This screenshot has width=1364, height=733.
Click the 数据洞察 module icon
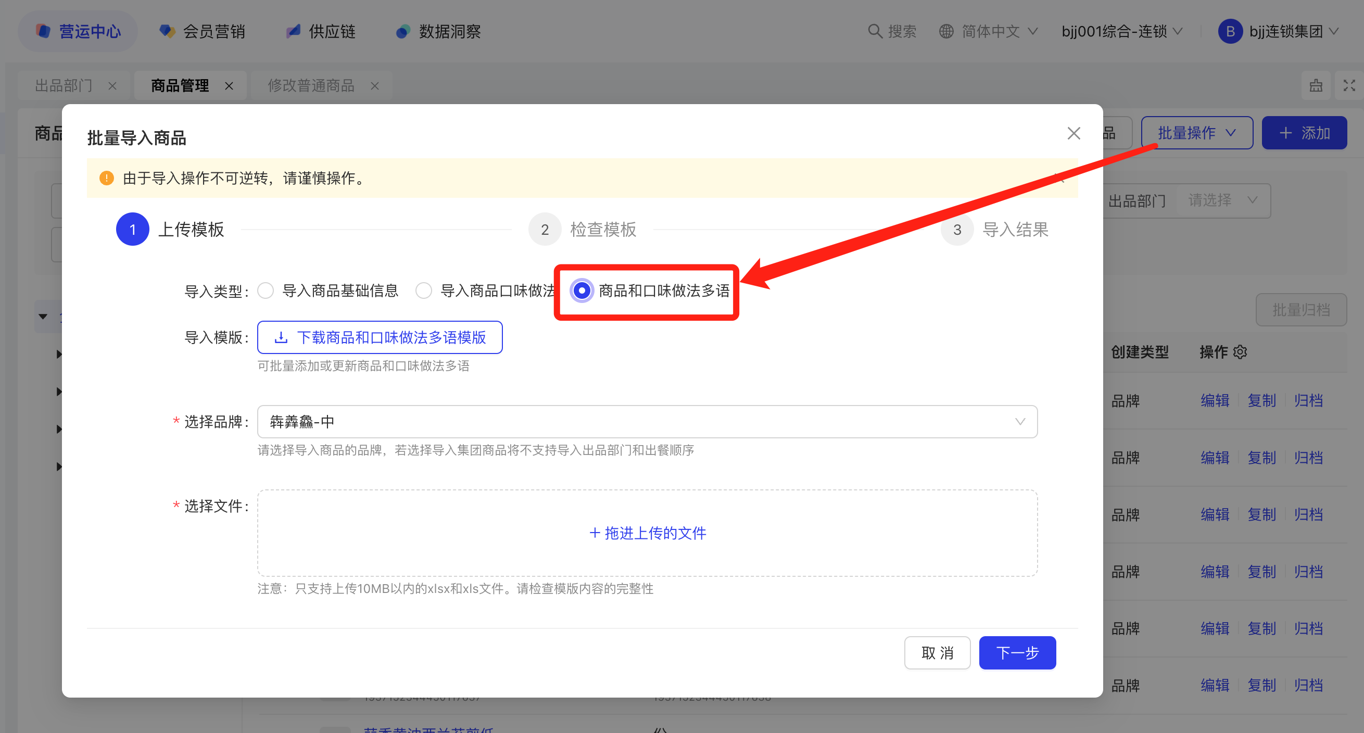click(403, 31)
